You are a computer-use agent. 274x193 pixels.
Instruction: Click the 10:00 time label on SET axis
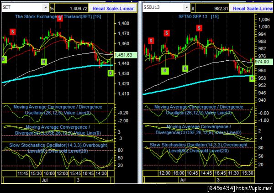[49, 173]
